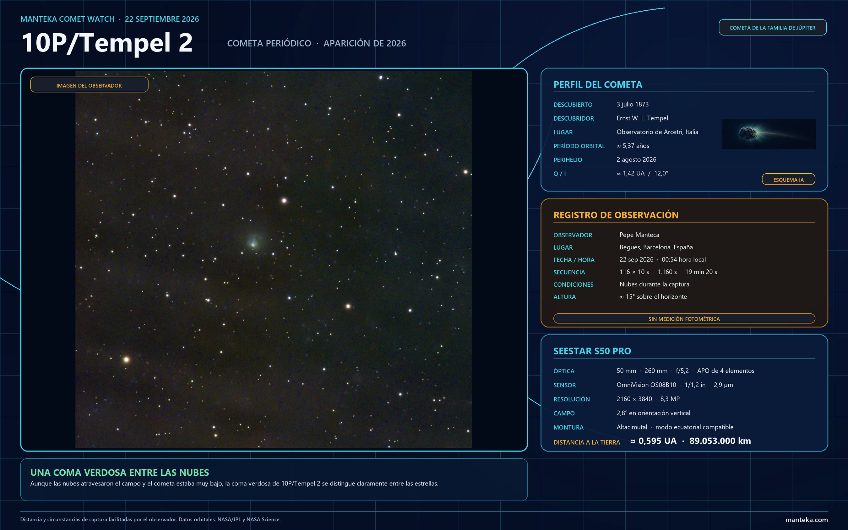Open the manteka.com link
Screen dimensions: 848x530
point(806,520)
